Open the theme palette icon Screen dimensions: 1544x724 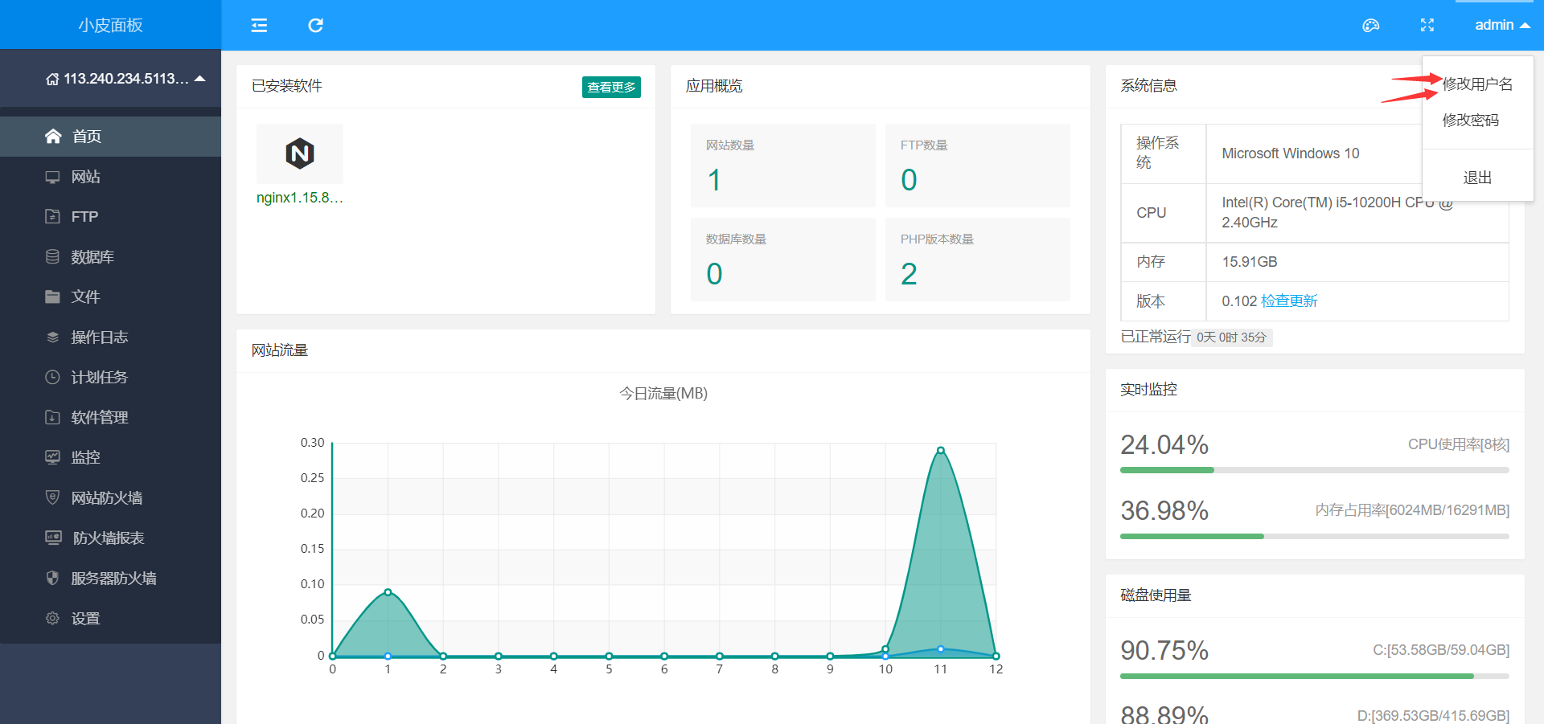click(1371, 25)
